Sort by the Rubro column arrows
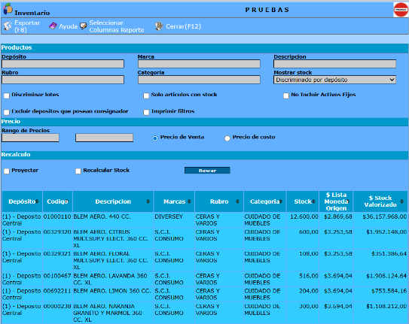Screen dimensions: 409x324 pos(237,201)
